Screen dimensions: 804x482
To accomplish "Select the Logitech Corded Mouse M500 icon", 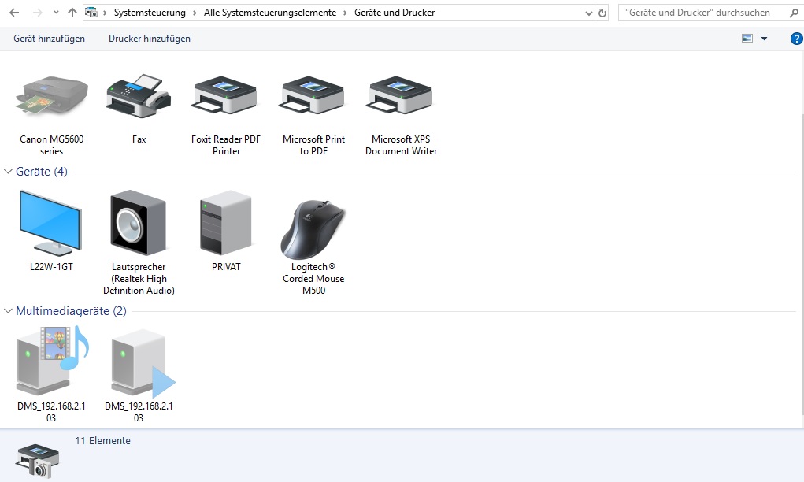I will click(313, 229).
